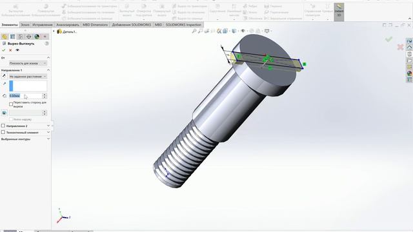This screenshot has width=413, height=232.
Task: Open help for Вырез-Вытянуть
Action: pos(46,43)
